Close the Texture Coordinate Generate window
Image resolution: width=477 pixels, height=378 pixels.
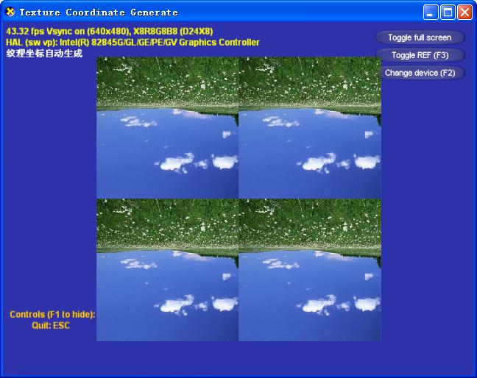tap(464, 13)
